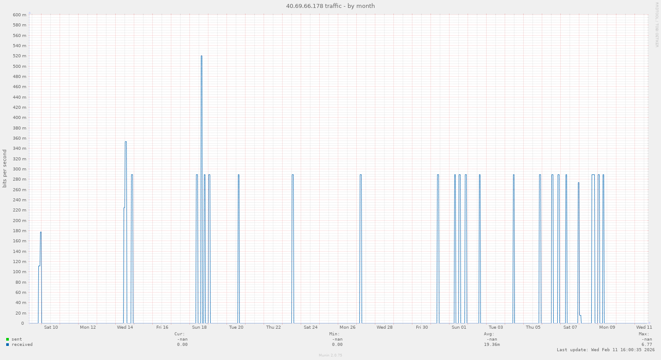Screen dimensions: 661x360
Task: Click the 'Mon 26' x-axis label
Action: pyautogui.click(x=347, y=327)
